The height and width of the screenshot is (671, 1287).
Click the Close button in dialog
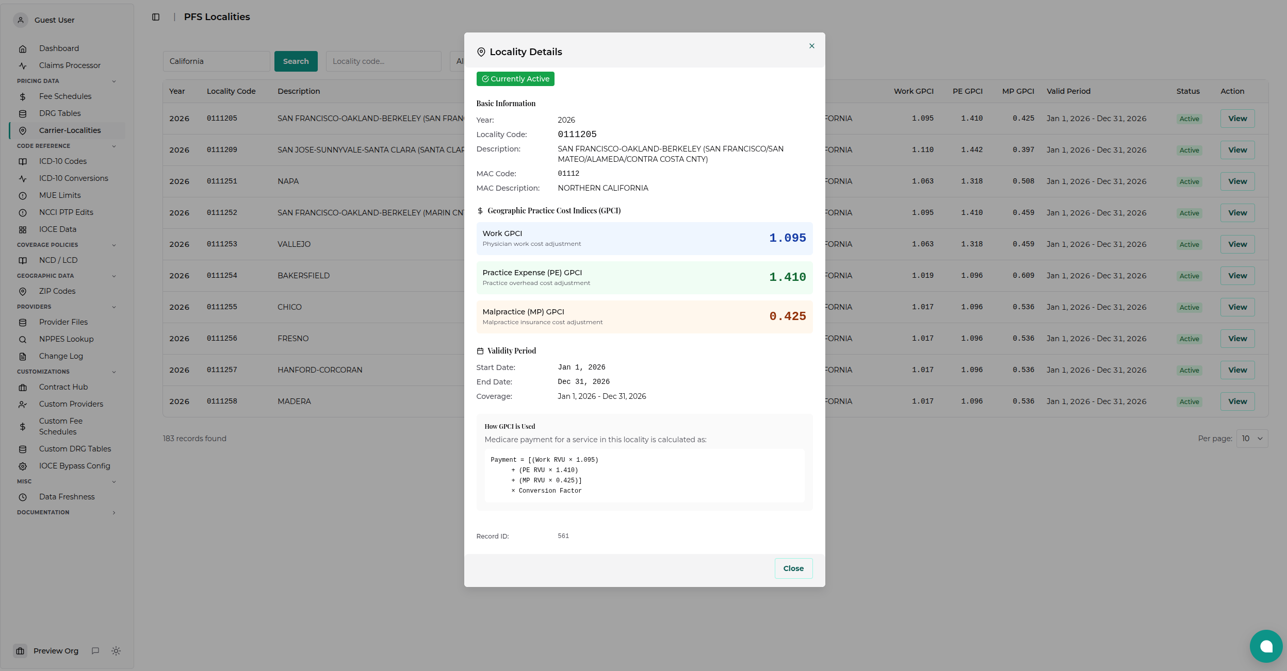tap(793, 568)
